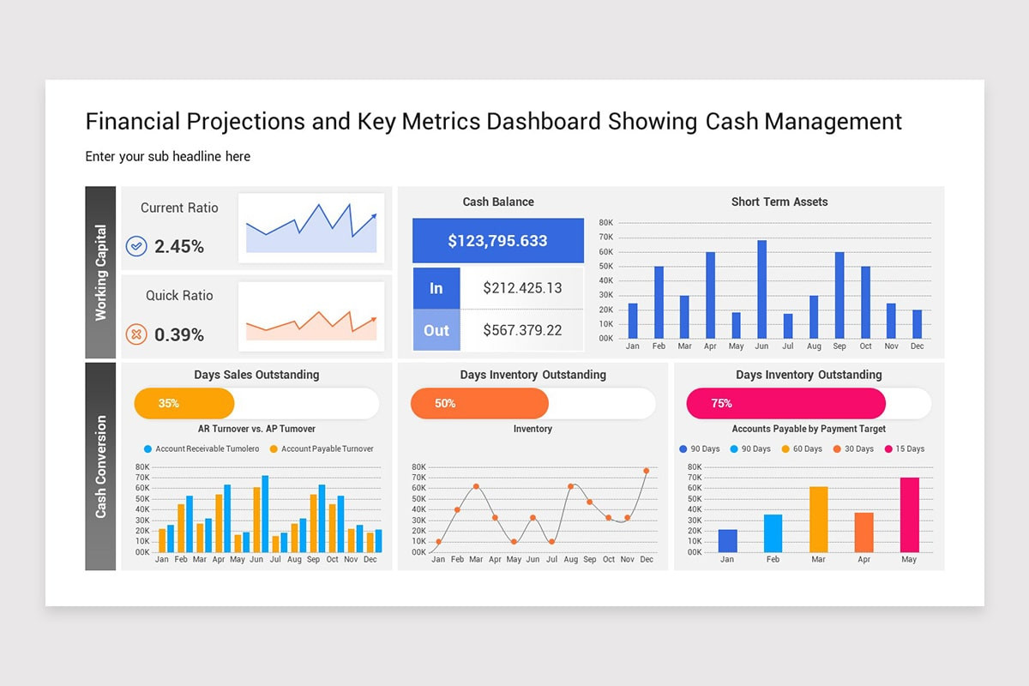
Task: Click the Enter your sub headline placeholder text
Action: [167, 156]
